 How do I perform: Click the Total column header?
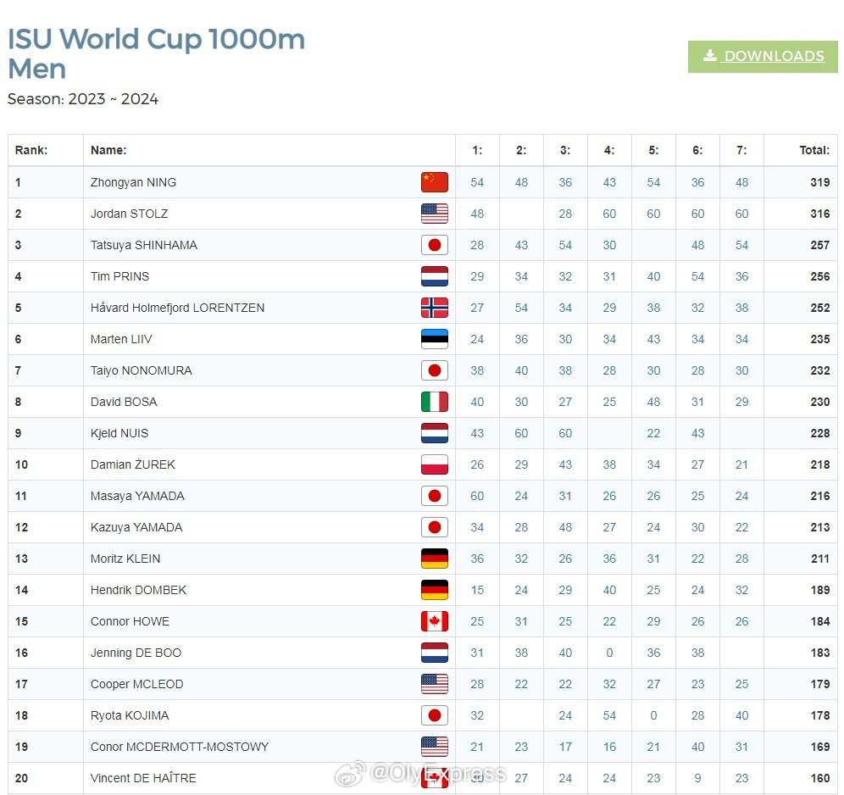[x=813, y=150]
